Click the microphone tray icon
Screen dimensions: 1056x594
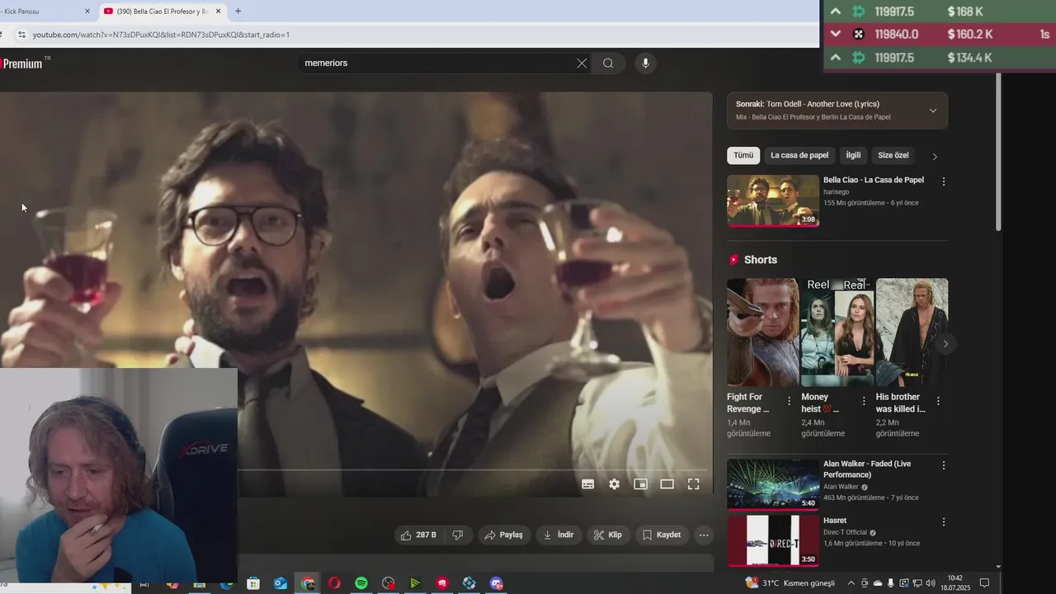click(x=890, y=583)
